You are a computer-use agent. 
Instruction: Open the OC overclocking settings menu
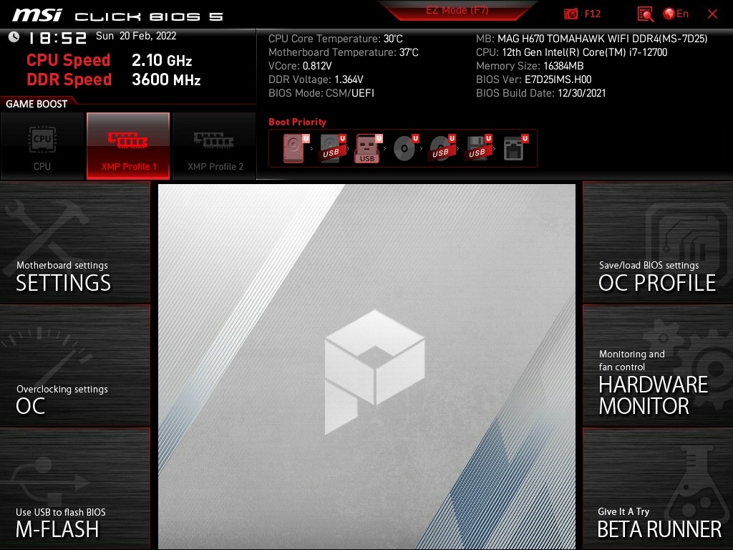pyautogui.click(x=74, y=366)
